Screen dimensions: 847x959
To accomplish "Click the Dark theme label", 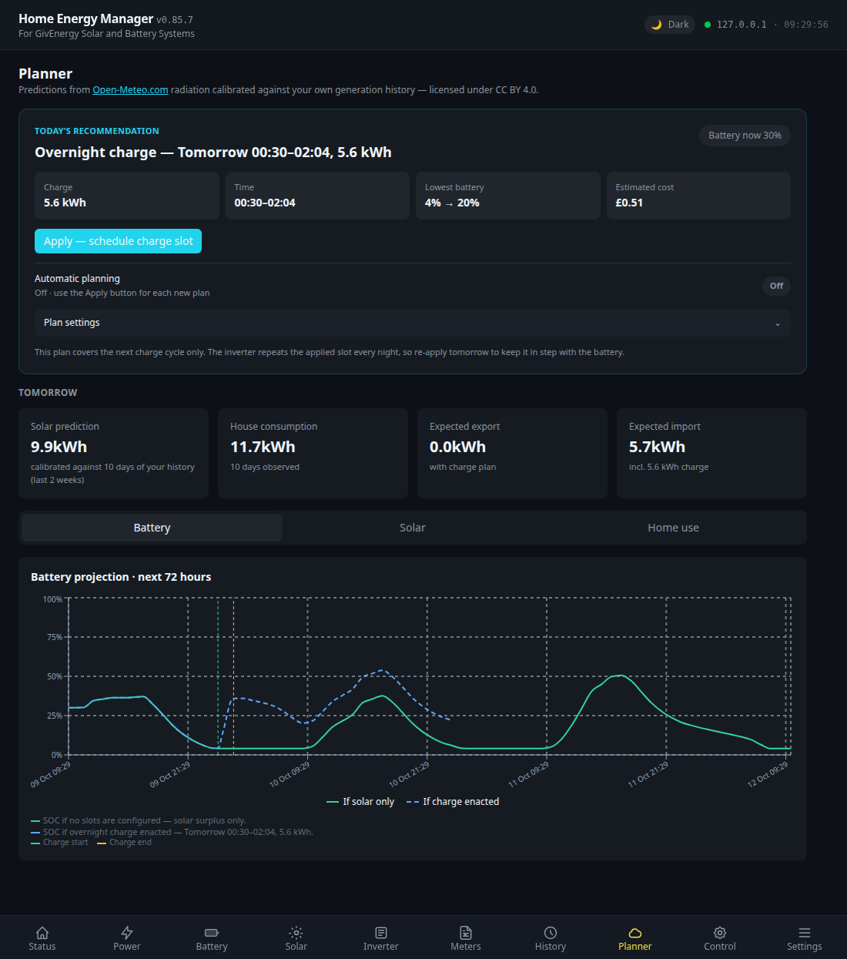I will (678, 25).
